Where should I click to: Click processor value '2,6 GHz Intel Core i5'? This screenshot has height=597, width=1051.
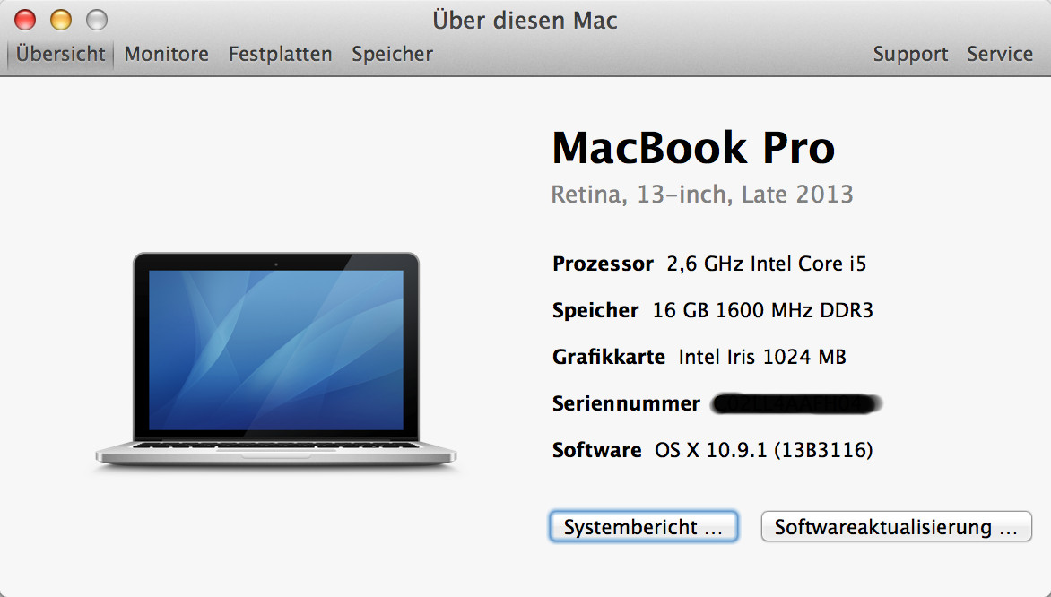pos(766,264)
